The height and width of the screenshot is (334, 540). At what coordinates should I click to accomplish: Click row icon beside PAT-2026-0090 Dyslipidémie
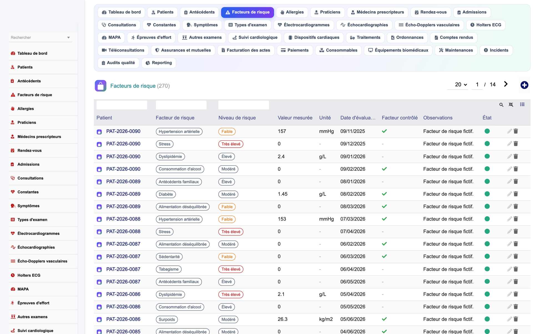click(99, 157)
